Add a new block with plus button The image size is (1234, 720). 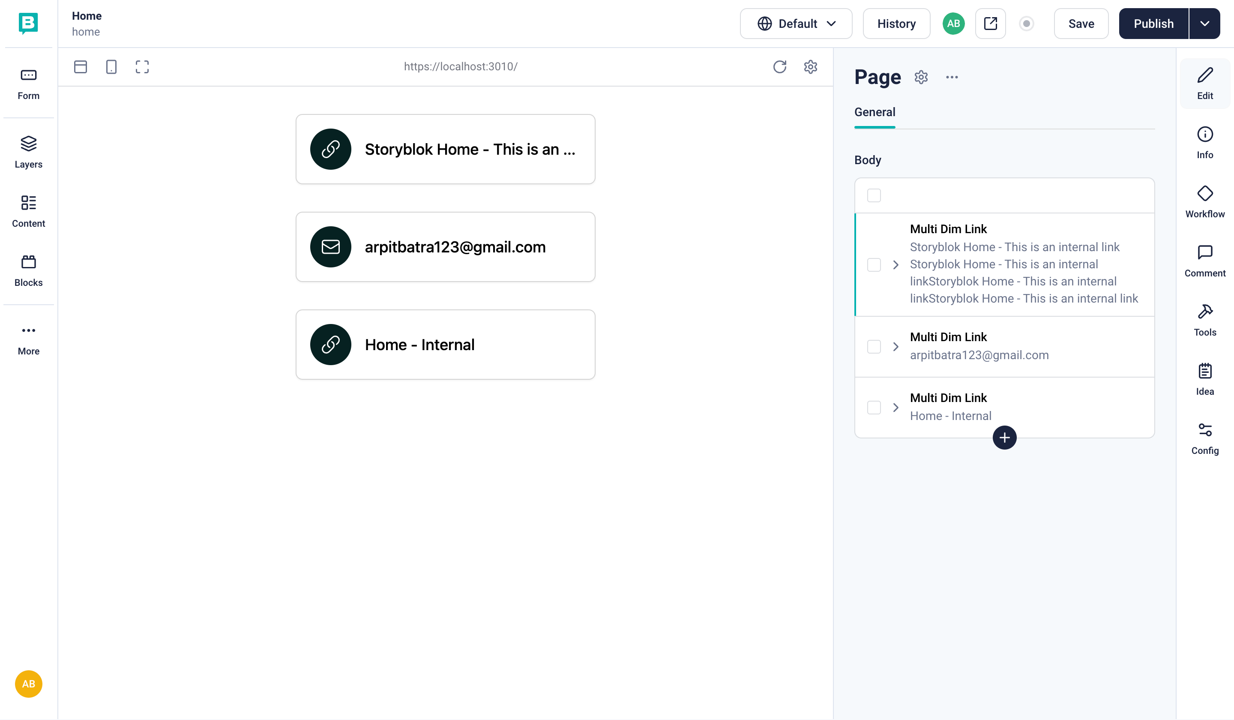tap(1004, 438)
